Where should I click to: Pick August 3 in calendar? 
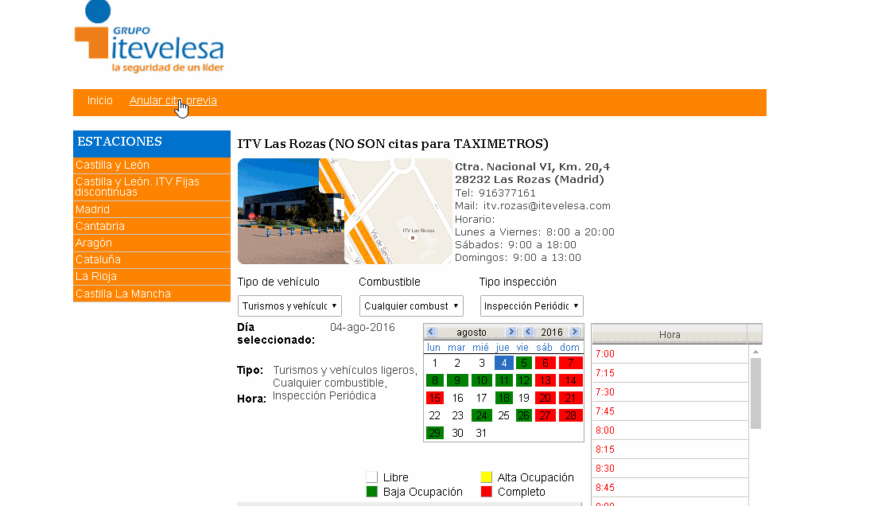pyautogui.click(x=482, y=363)
